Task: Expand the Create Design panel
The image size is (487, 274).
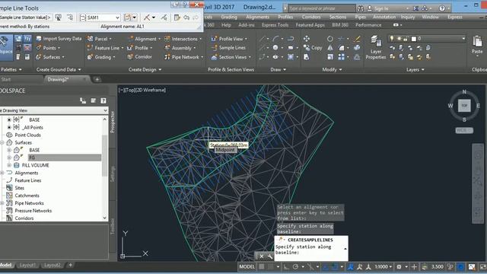Action: click(x=145, y=69)
